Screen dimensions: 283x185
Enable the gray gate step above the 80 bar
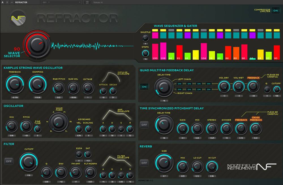point(236,30)
